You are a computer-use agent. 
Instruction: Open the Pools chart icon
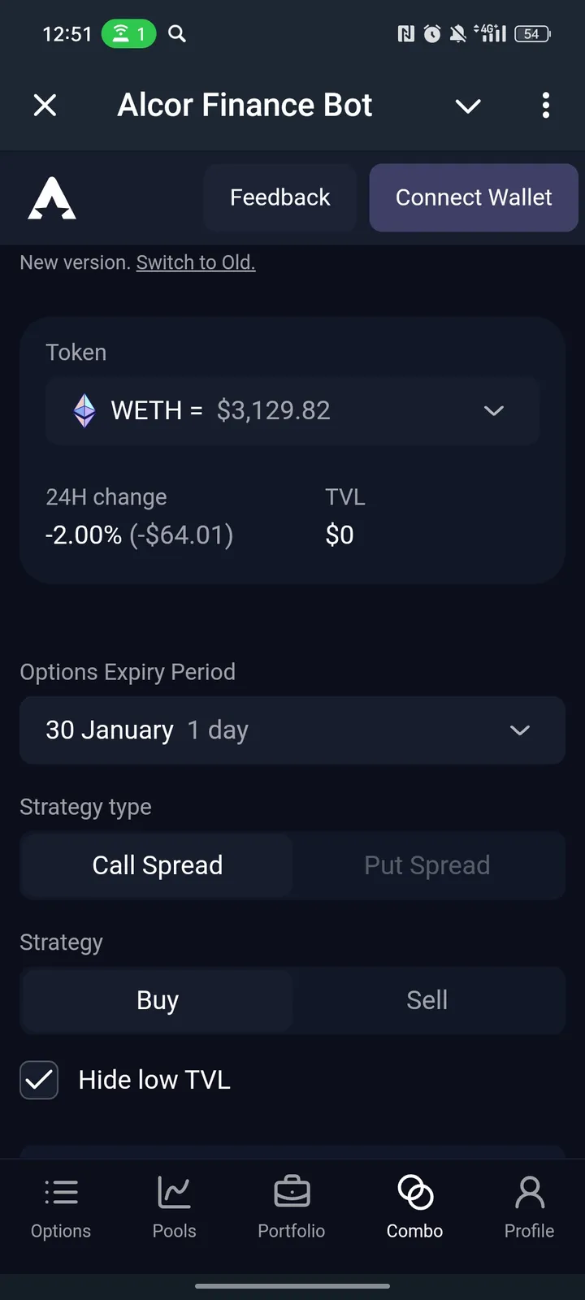coord(174,1193)
